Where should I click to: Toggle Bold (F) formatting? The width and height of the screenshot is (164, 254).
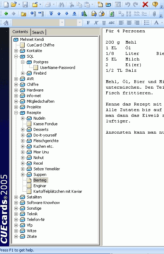tap(88, 23)
